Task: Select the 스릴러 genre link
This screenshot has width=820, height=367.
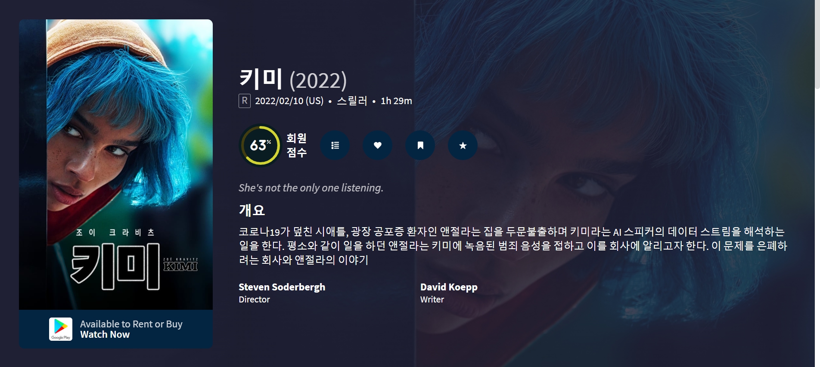Action: pyautogui.click(x=352, y=101)
